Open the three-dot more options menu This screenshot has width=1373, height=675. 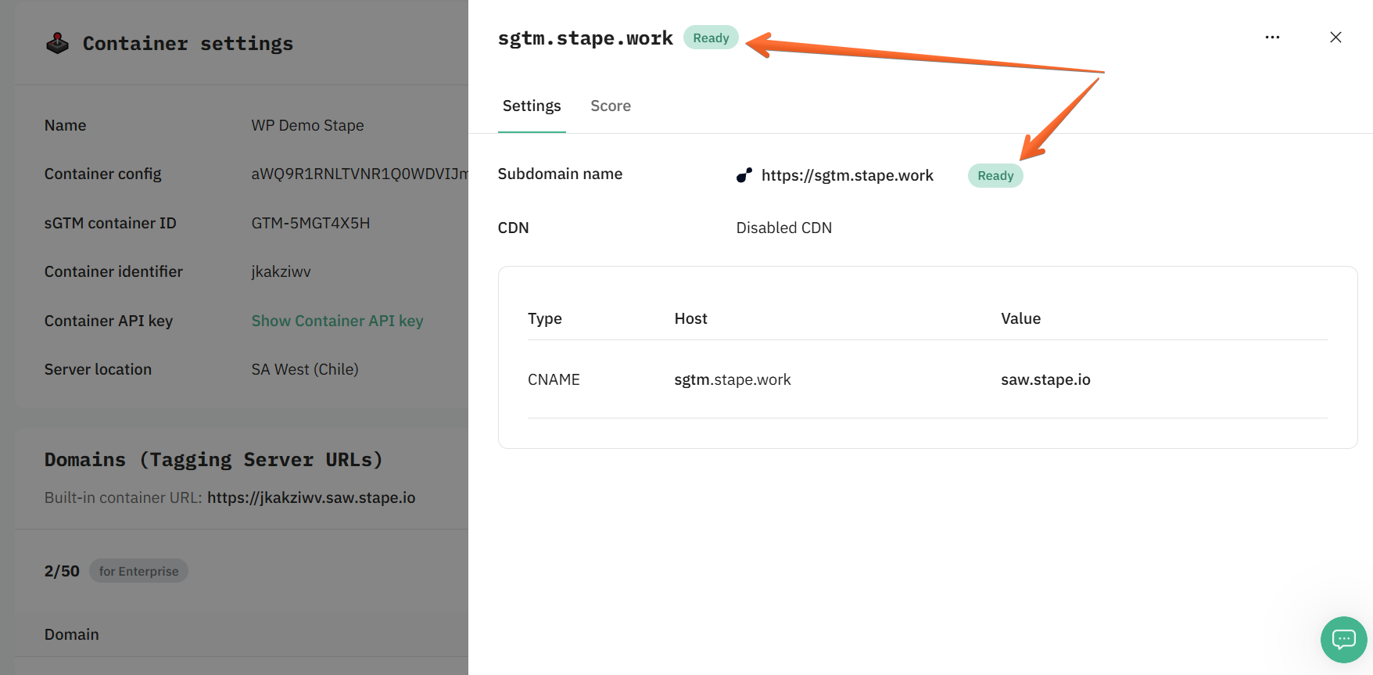point(1272,38)
